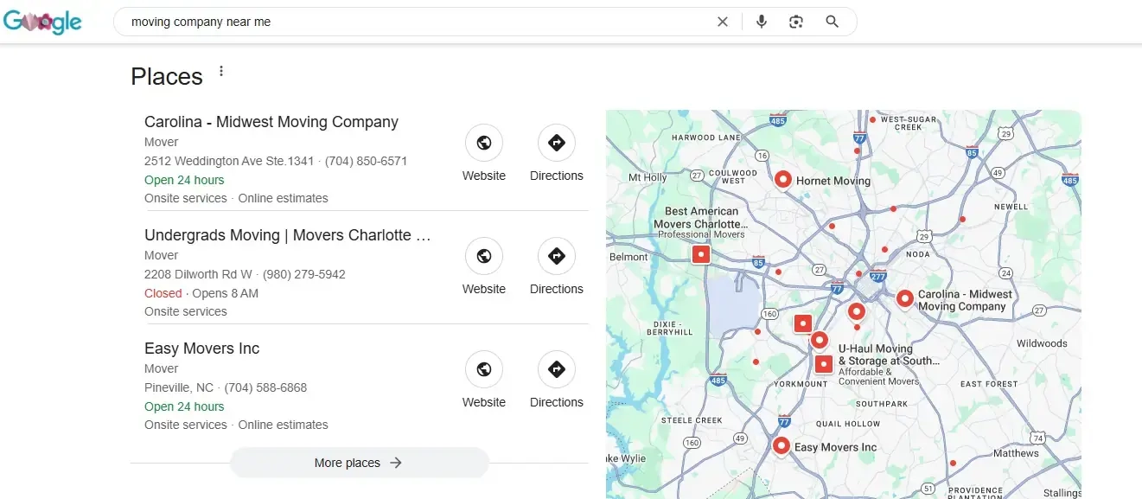The width and height of the screenshot is (1142, 499).
Task: Click inside the search input field
Action: pyautogui.click(x=415, y=22)
